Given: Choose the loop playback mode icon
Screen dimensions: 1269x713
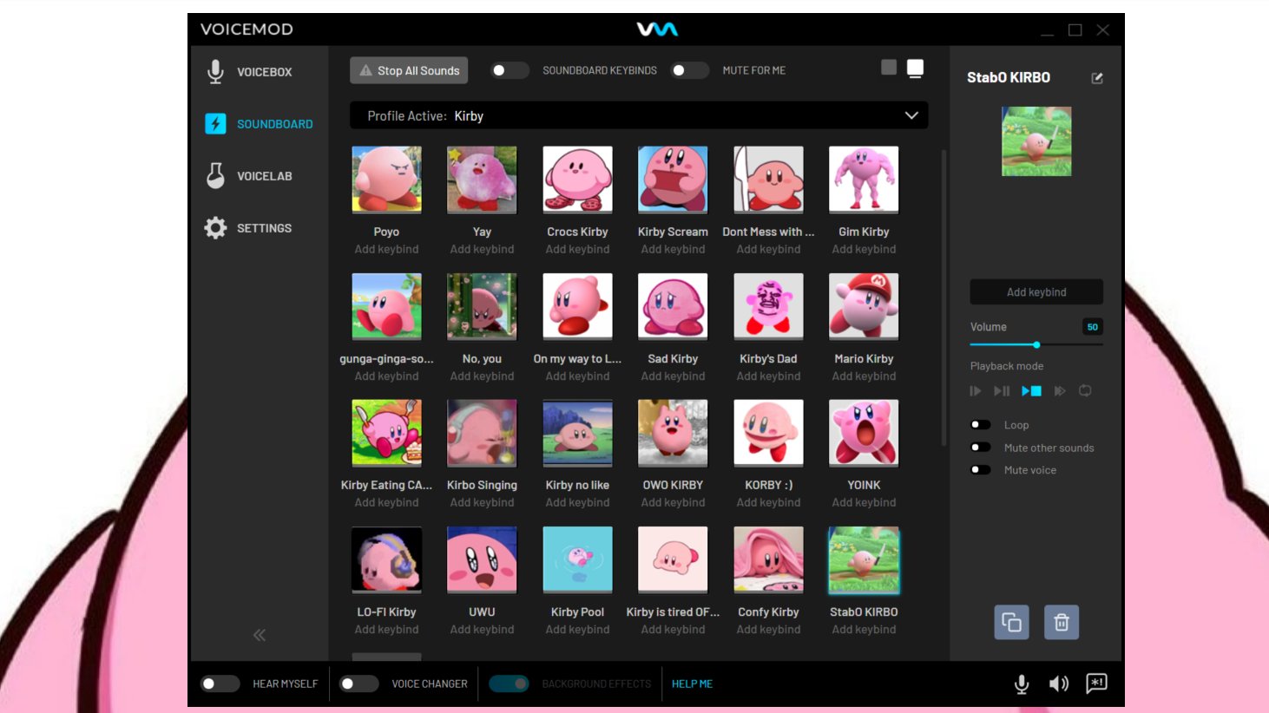Looking at the screenshot, I should pyautogui.click(x=1085, y=391).
